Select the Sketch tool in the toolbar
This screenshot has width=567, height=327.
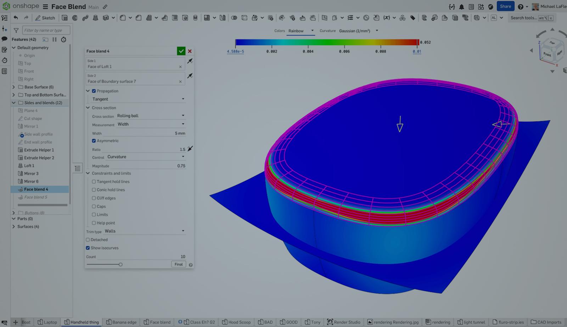(45, 18)
